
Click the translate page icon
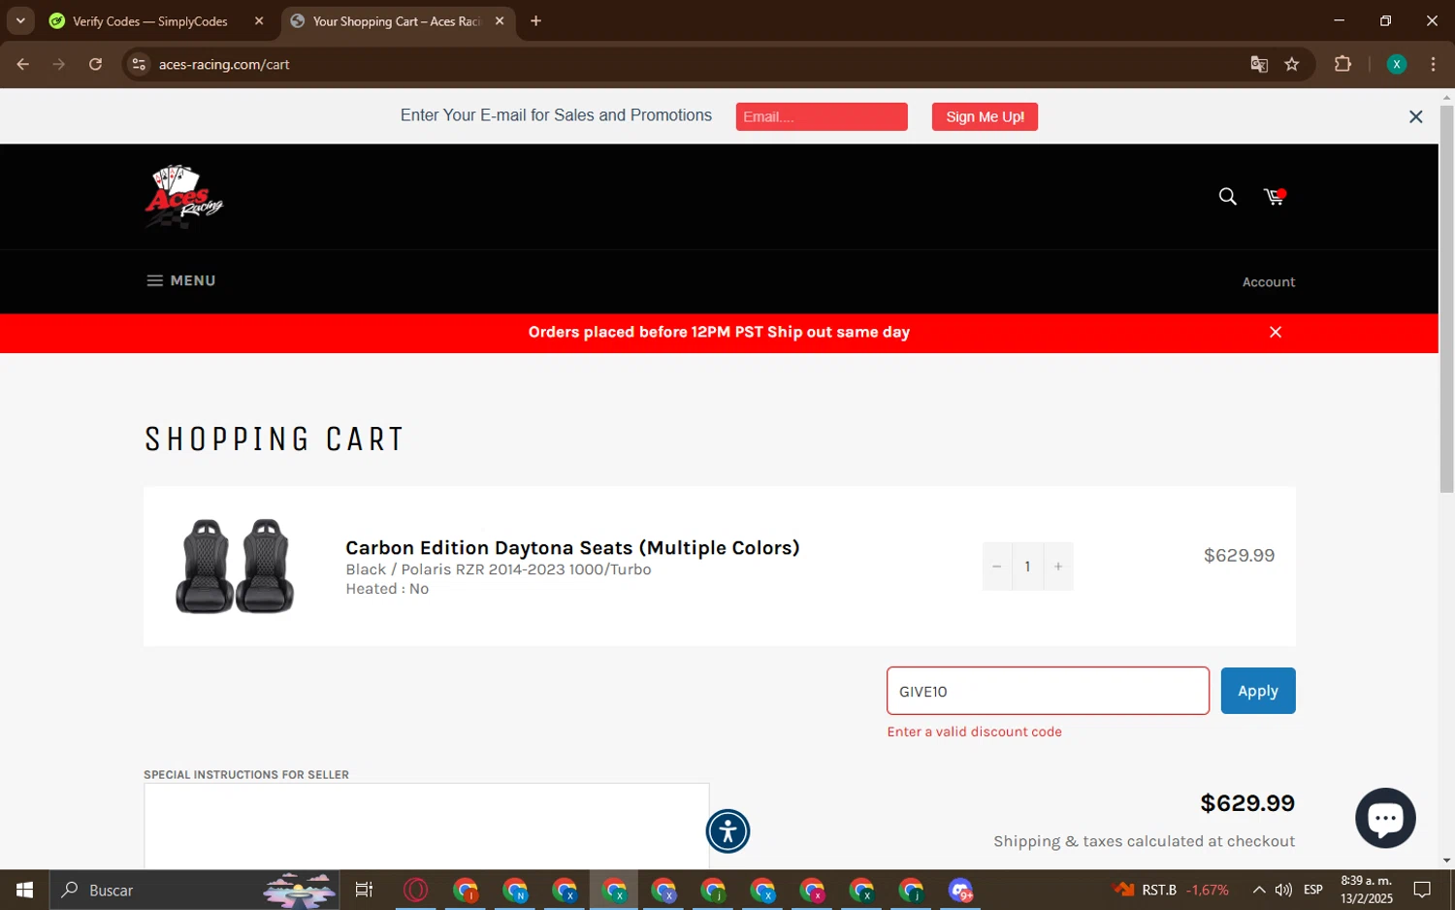coord(1259,65)
